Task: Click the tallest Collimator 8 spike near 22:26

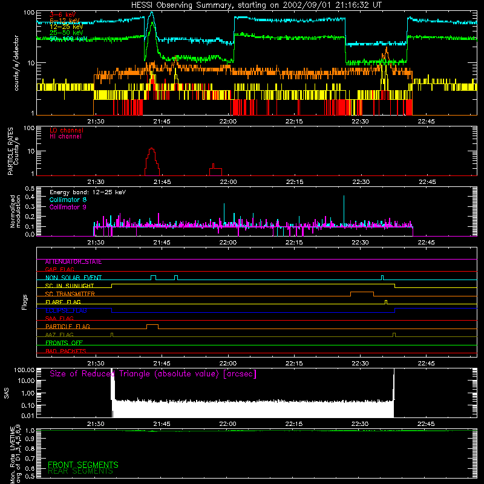Action: coord(344,211)
